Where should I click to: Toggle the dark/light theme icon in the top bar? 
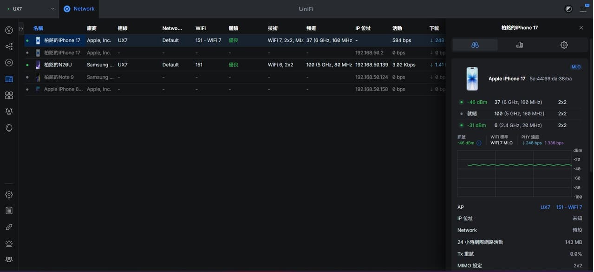click(x=568, y=9)
